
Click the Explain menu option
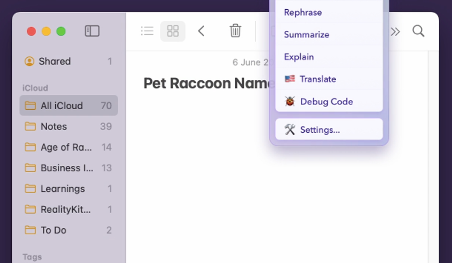click(299, 57)
